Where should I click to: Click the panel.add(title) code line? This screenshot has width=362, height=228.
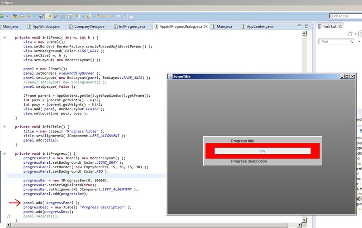click(41, 140)
